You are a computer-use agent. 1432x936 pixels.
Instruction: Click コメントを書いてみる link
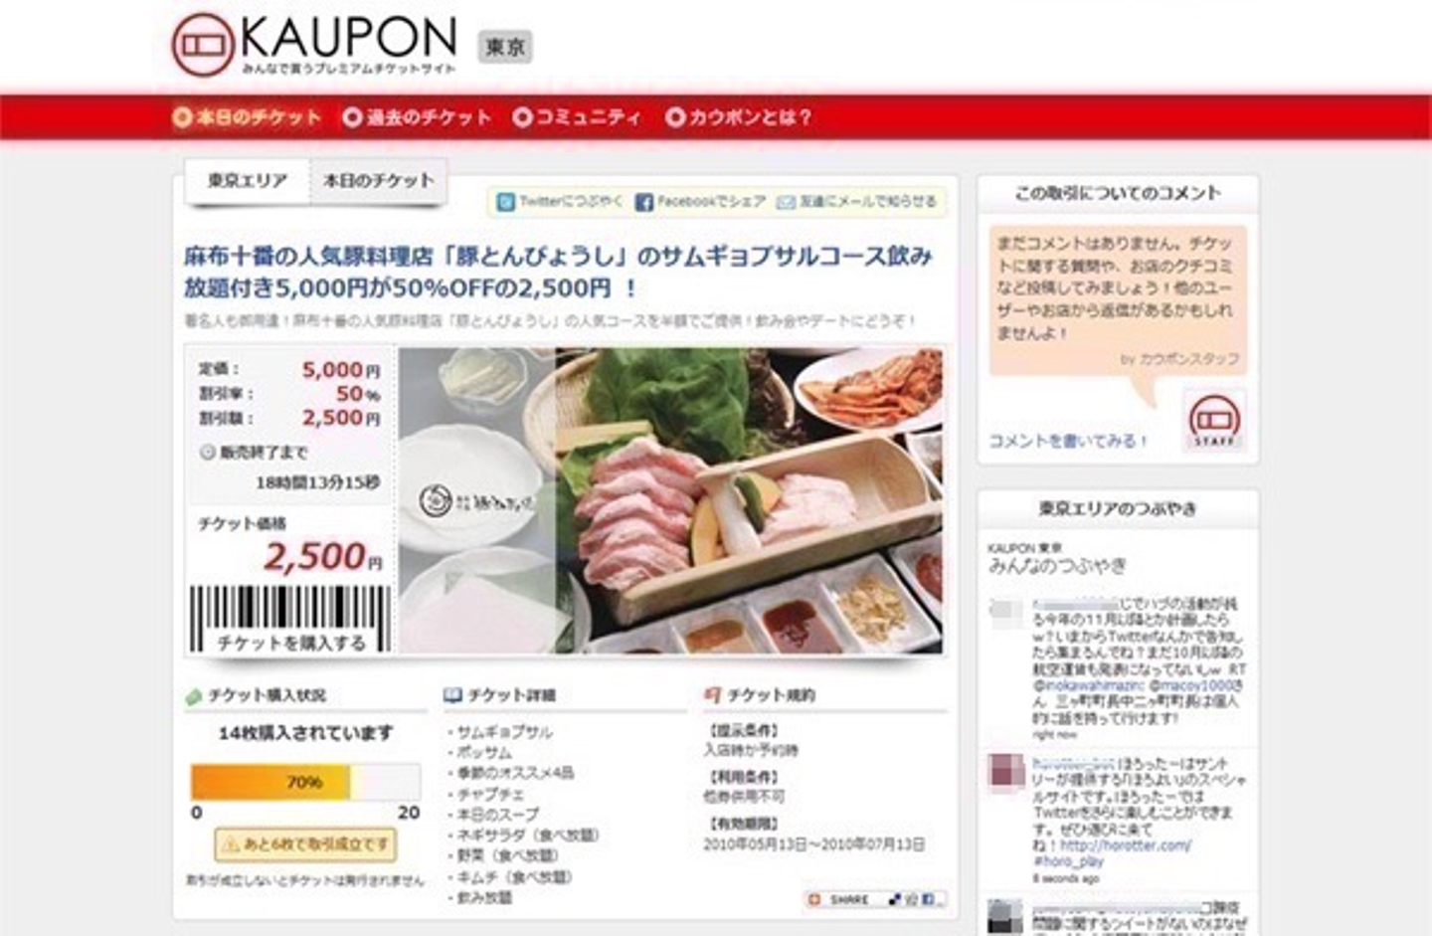click(1068, 441)
